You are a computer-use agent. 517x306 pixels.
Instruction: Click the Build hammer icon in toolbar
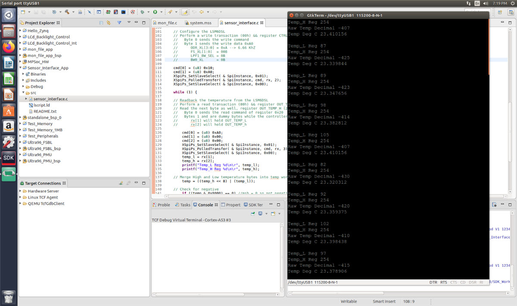(x=68, y=12)
